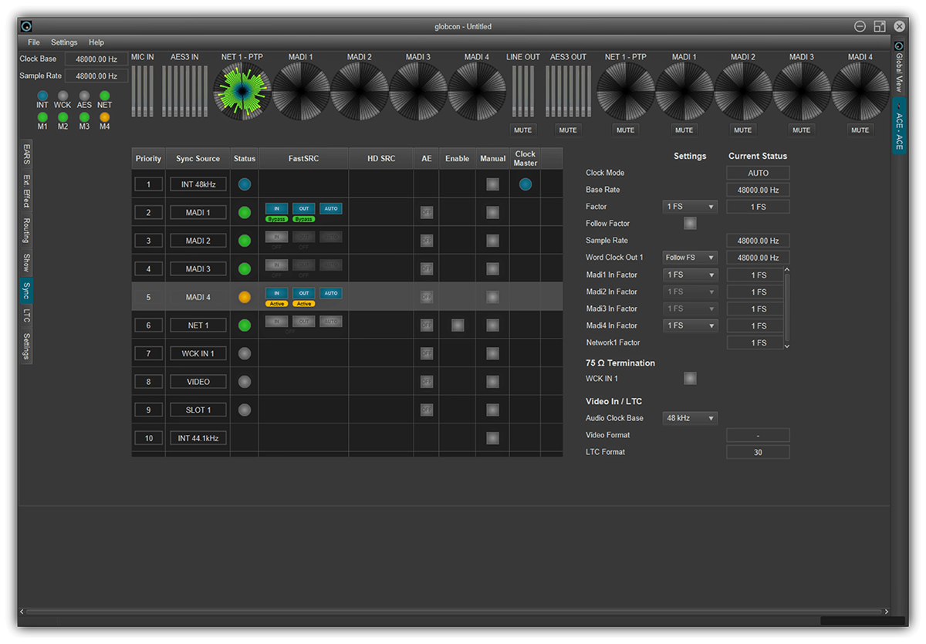
Task: Click FastSRC AUTO button for MADI 4
Action: pyautogui.click(x=331, y=293)
